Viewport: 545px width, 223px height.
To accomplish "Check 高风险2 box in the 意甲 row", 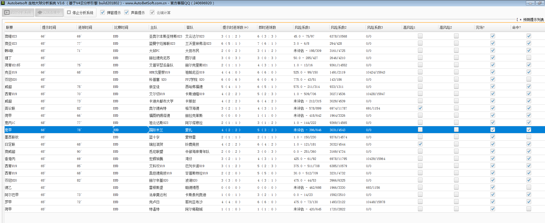I will pos(456,130).
